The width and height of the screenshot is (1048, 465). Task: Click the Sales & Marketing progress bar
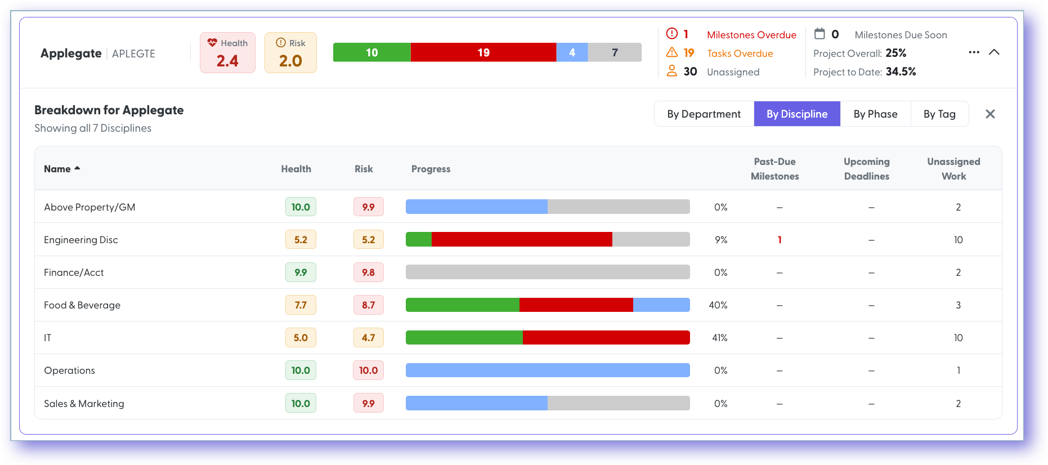click(x=548, y=403)
